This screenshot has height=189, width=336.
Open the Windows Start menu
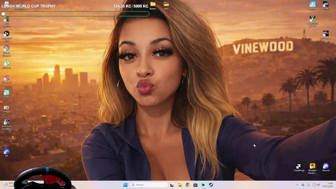125,185
